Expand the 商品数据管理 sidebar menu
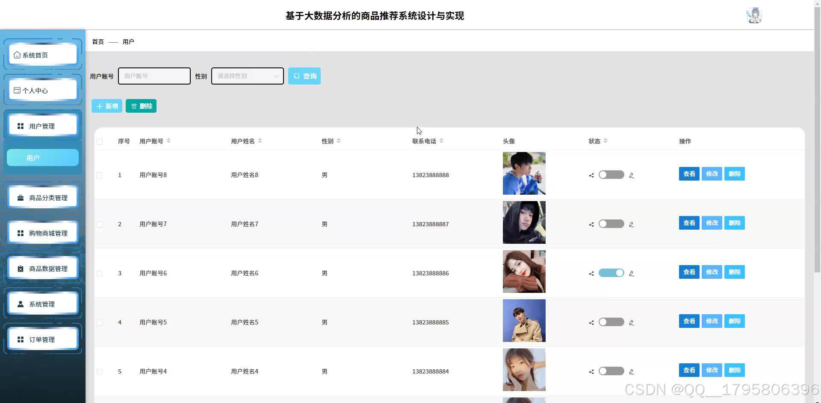This screenshot has height=403, width=821. point(43,269)
